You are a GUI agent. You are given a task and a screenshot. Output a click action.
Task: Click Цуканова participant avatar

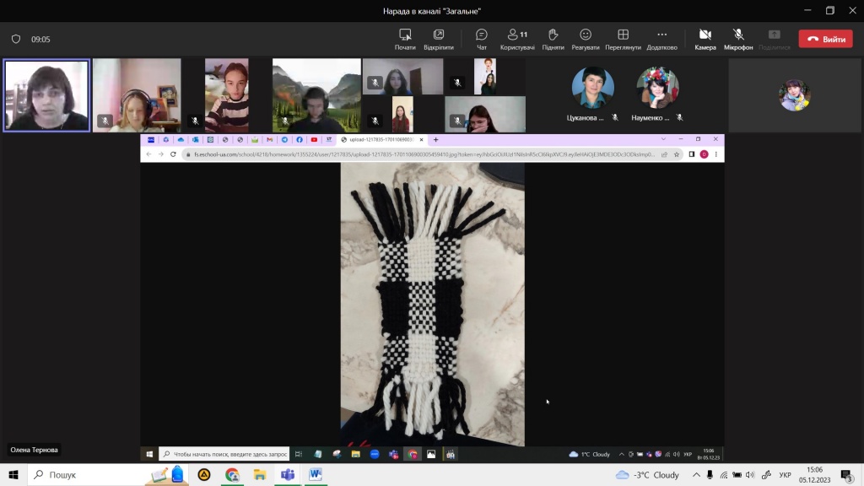tap(592, 88)
